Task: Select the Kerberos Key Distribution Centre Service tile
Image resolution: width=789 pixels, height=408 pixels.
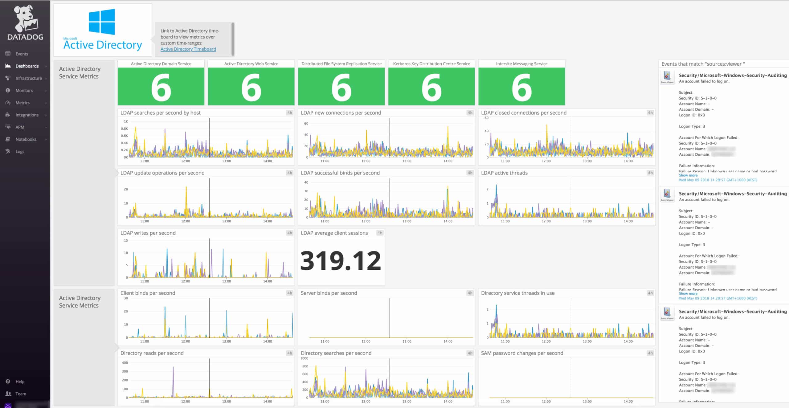Action: click(x=431, y=83)
